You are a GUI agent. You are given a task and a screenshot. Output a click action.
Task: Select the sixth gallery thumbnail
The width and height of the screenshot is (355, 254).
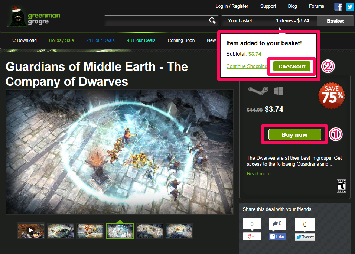pyautogui.click(x=179, y=231)
